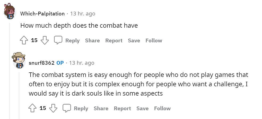The height and width of the screenshot is (119, 262).
Task: Report Which-Palpitation's comment
Action: coord(114,40)
